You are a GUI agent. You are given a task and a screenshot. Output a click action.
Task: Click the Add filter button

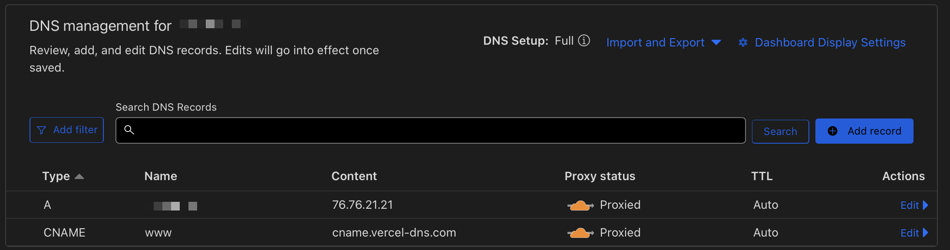click(x=66, y=130)
